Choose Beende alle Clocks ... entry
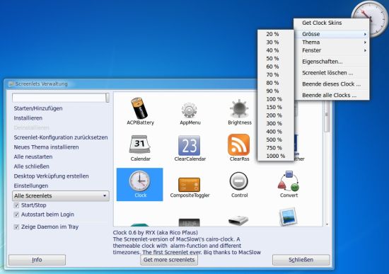 (x=332, y=95)
